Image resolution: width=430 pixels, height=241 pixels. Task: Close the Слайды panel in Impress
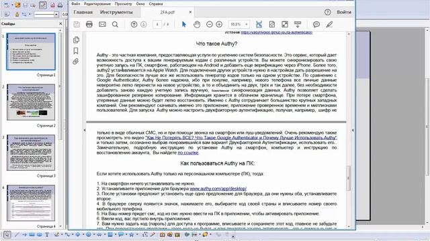pyautogui.click(x=60, y=24)
